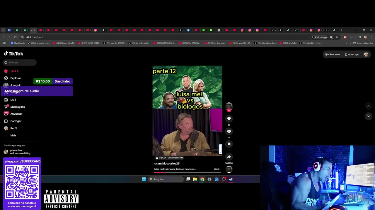This screenshot has width=375, height=210.
Task: Click Obter App button
Action: (x=352, y=54)
